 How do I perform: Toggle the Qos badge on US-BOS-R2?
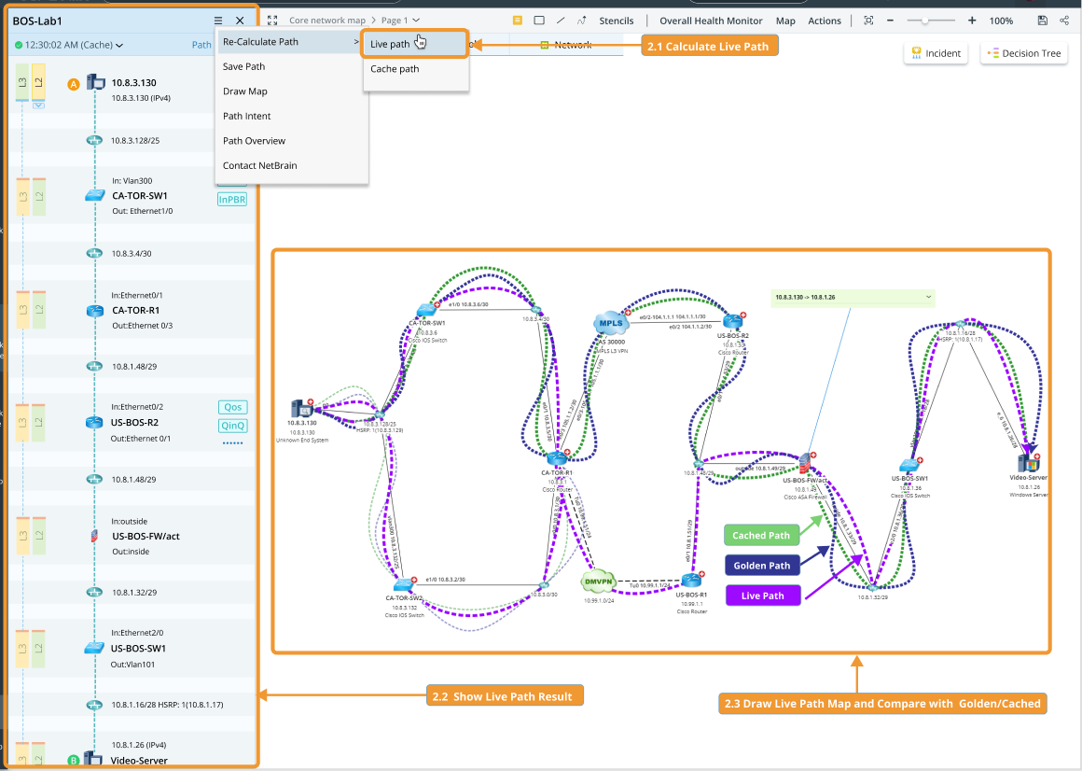[x=231, y=407]
